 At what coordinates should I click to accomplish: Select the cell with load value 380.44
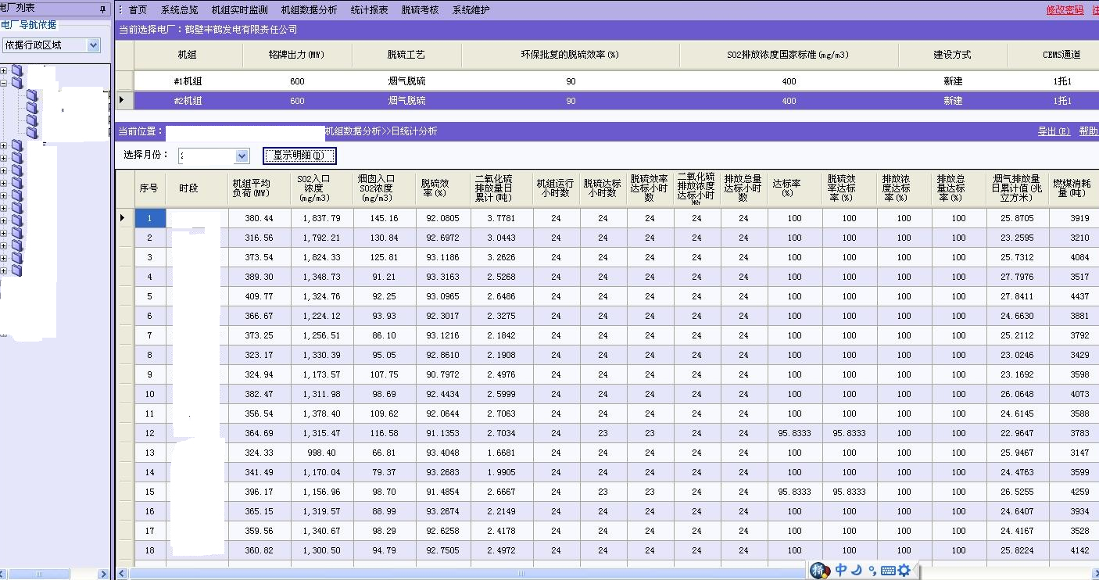click(x=260, y=218)
